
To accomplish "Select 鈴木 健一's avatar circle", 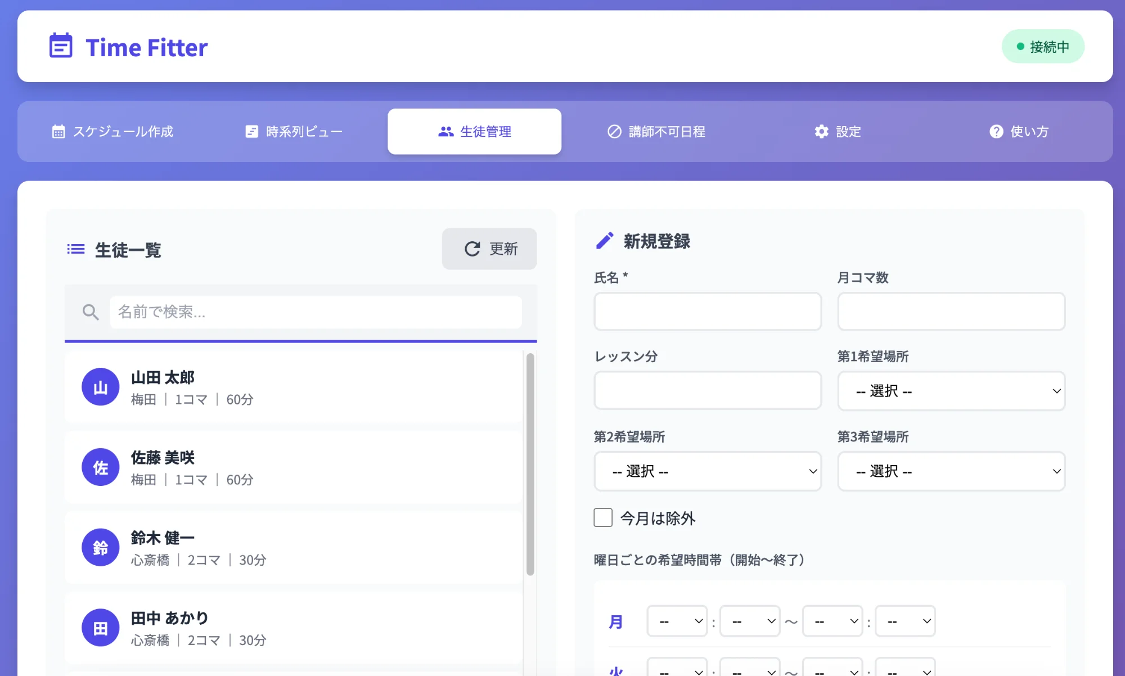I will pyautogui.click(x=100, y=547).
